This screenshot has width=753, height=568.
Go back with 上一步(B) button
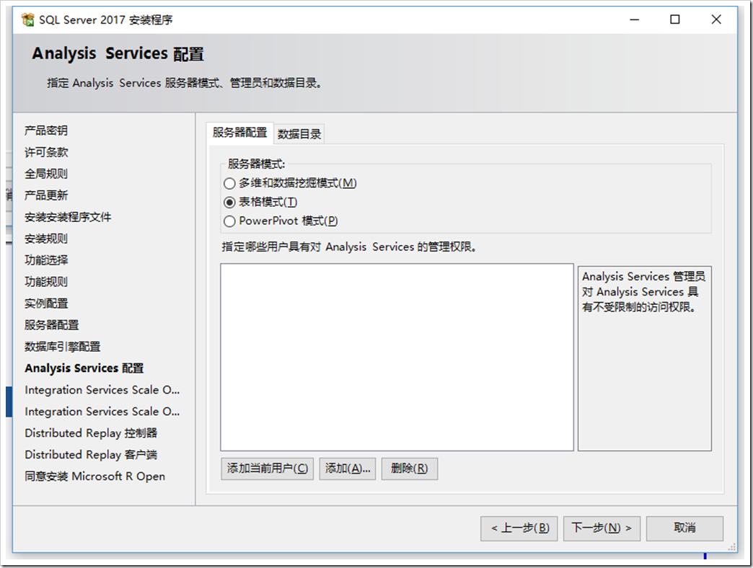pos(519,528)
